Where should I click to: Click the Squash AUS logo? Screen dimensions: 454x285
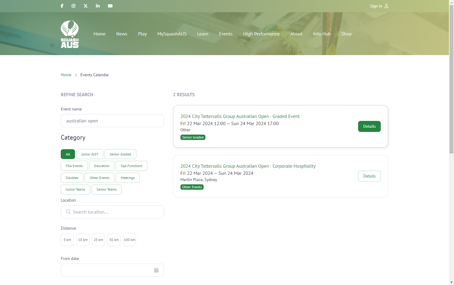(x=70, y=34)
